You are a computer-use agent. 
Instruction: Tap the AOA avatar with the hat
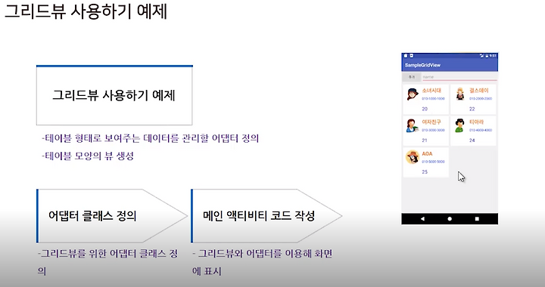tap(413, 157)
